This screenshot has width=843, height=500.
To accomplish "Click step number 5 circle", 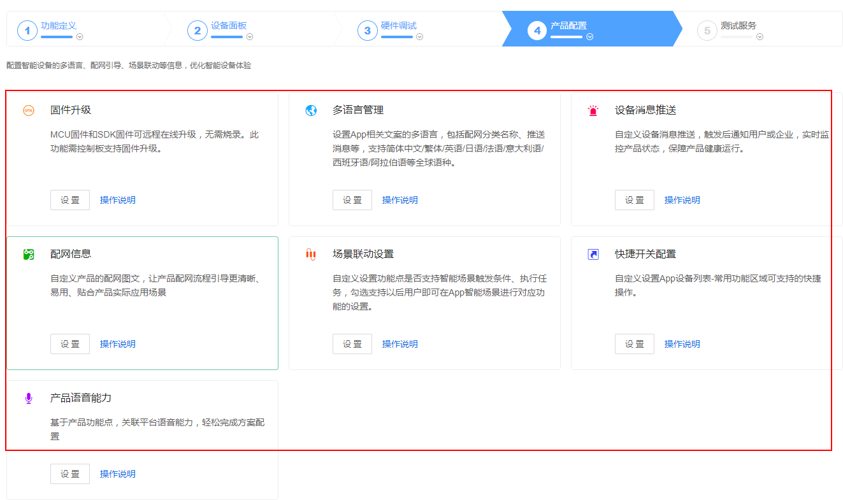I will tap(707, 31).
